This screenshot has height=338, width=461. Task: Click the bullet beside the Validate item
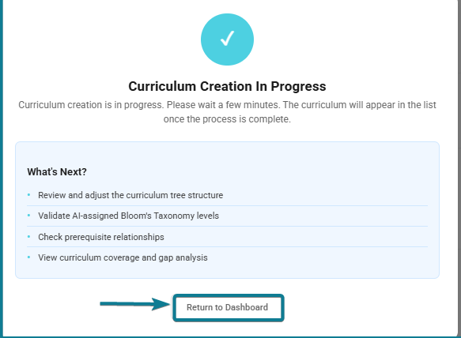pyautogui.click(x=28, y=216)
